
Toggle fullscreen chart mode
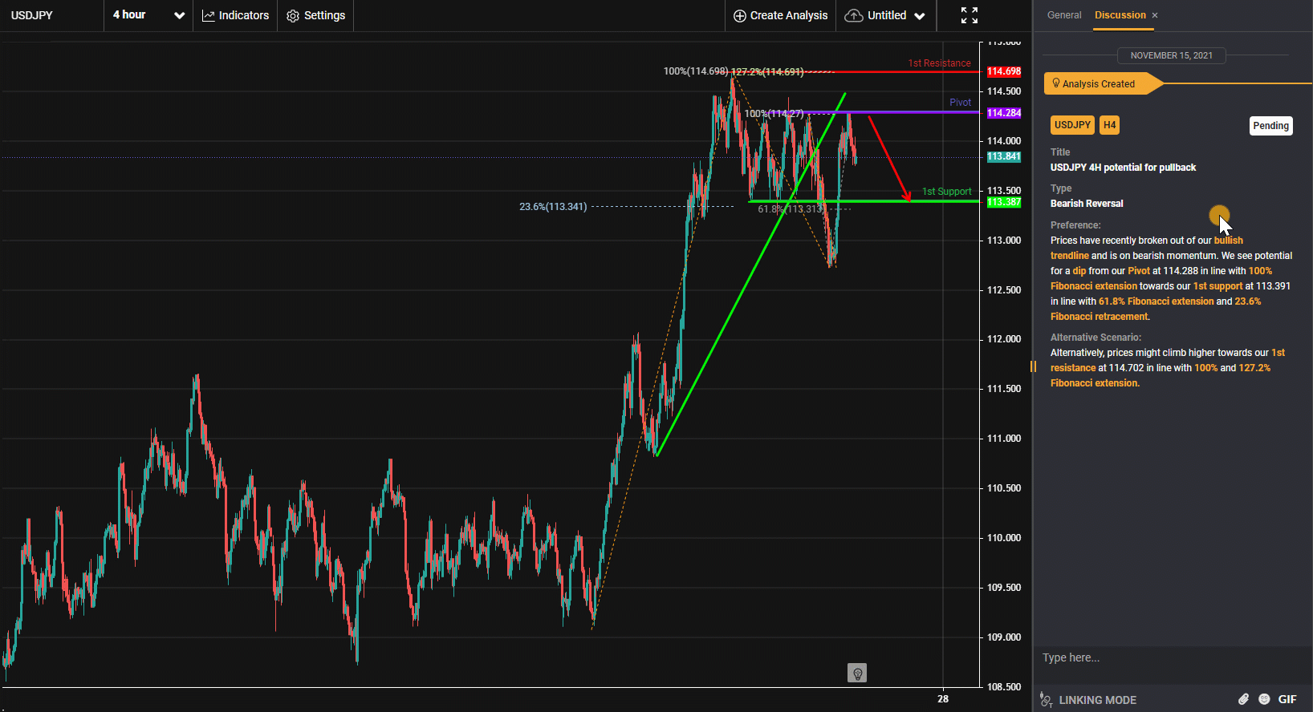970,15
